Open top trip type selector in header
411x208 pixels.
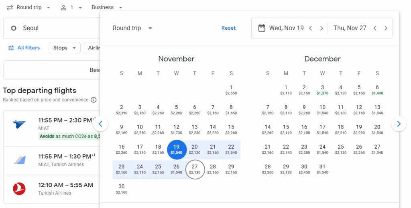point(28,7)
